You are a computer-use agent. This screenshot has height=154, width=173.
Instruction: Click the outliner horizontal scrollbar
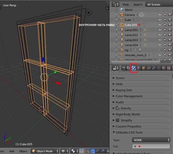click(136, 62)
